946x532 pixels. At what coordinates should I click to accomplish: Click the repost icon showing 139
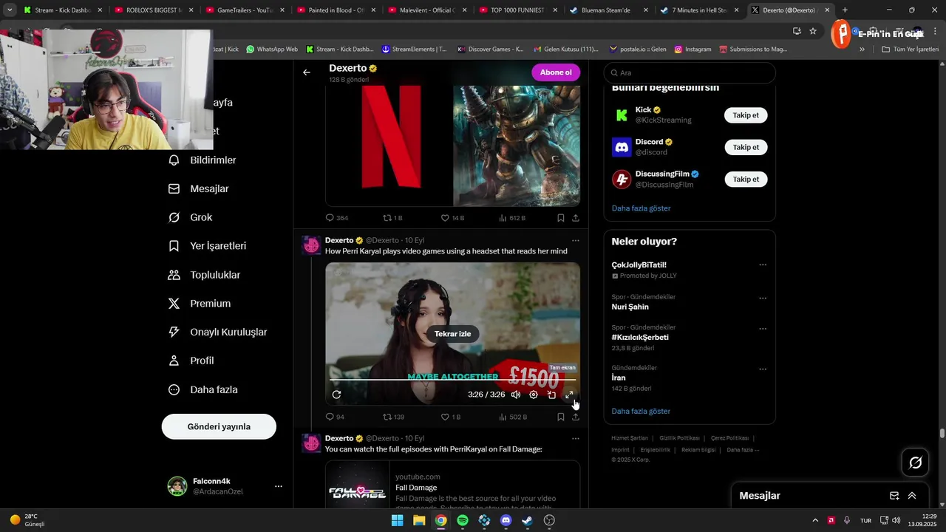(387, 417)
